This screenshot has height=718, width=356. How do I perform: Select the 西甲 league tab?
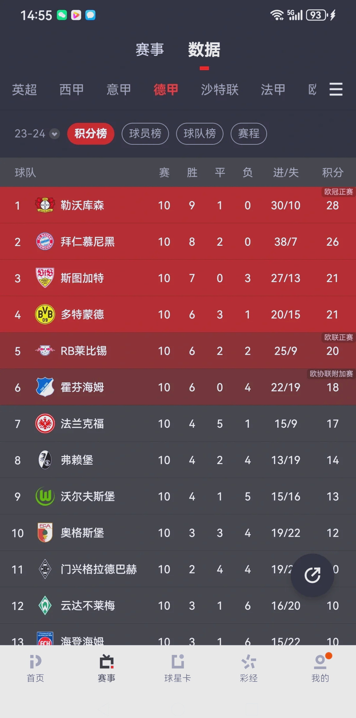pyautogui.click(x=72, y=90)
